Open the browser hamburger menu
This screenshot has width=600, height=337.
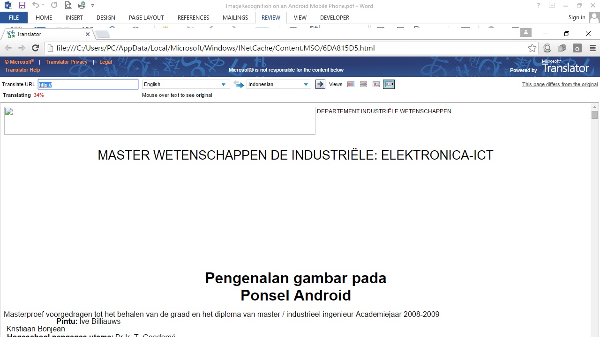click(x=592, y=48)
